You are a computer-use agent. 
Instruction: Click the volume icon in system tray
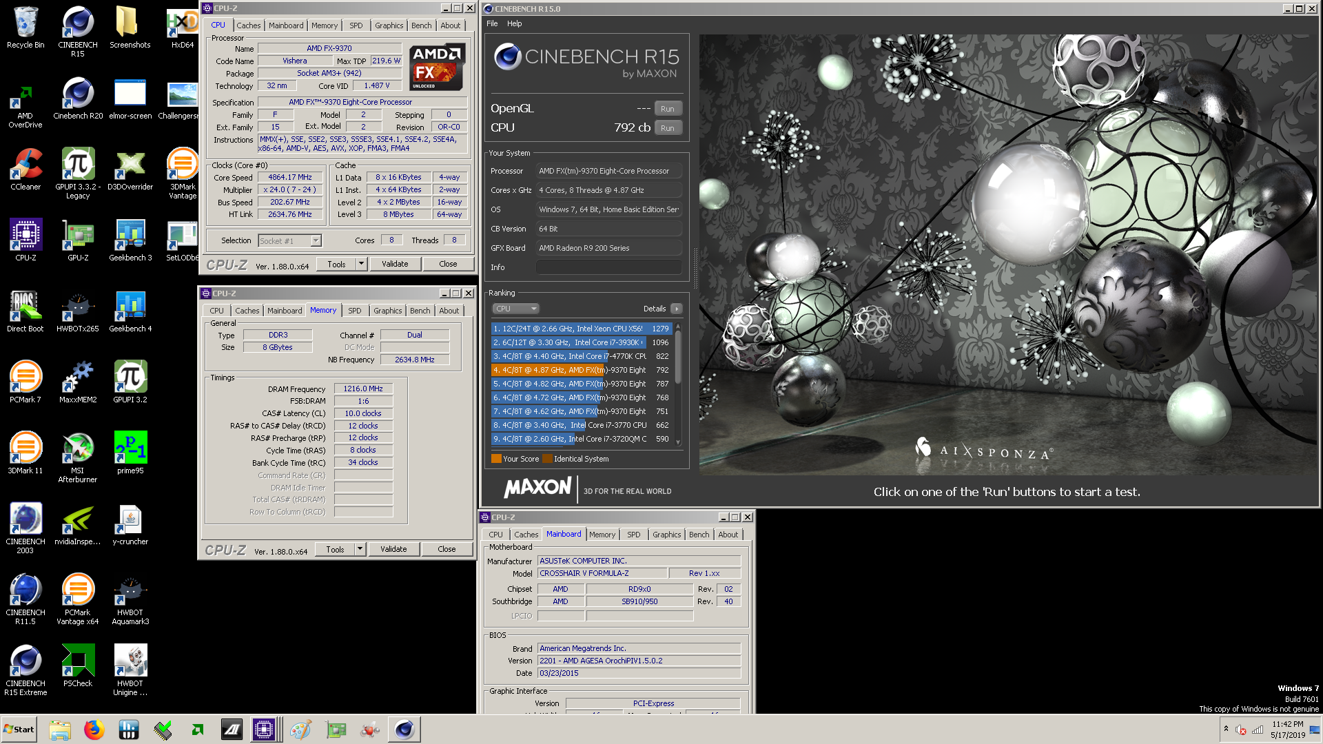point(1240,730)
